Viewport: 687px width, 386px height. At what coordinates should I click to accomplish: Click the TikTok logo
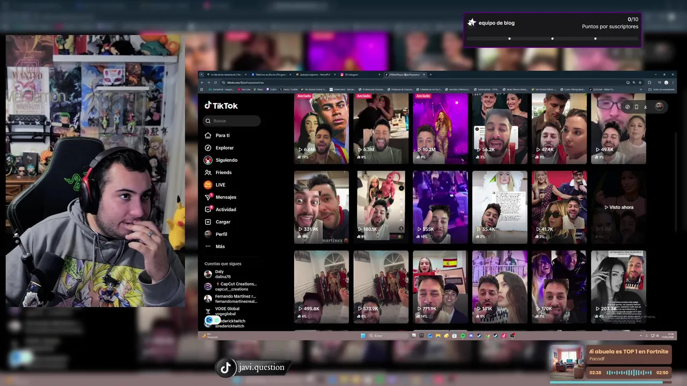tap(221, 106)
